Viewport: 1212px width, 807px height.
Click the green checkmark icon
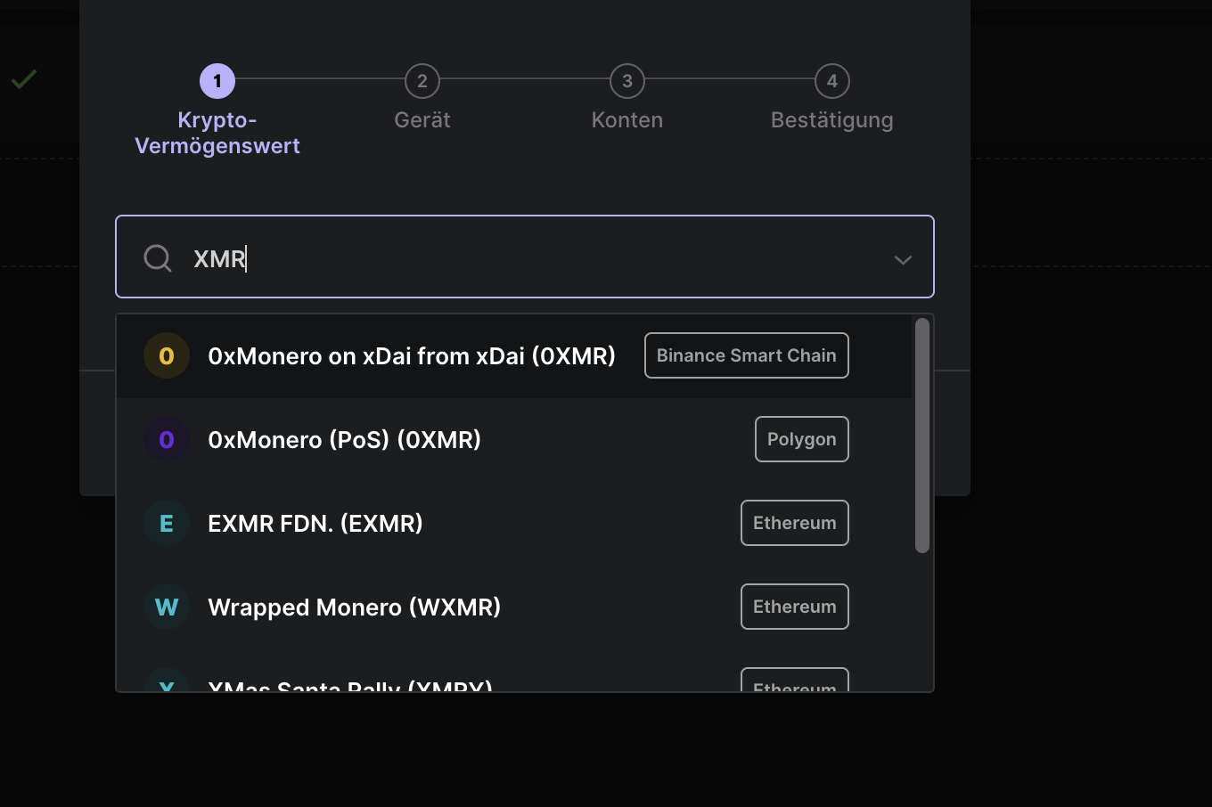[24, 79]
